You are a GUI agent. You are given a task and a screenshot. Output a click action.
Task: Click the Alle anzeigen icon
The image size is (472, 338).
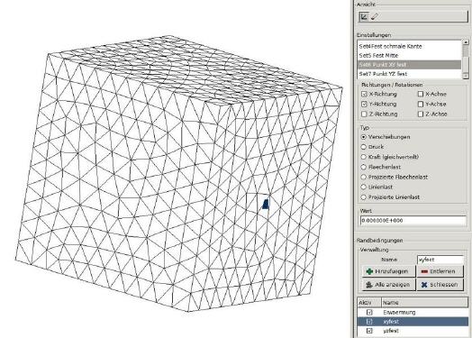(x=369, y=285)
